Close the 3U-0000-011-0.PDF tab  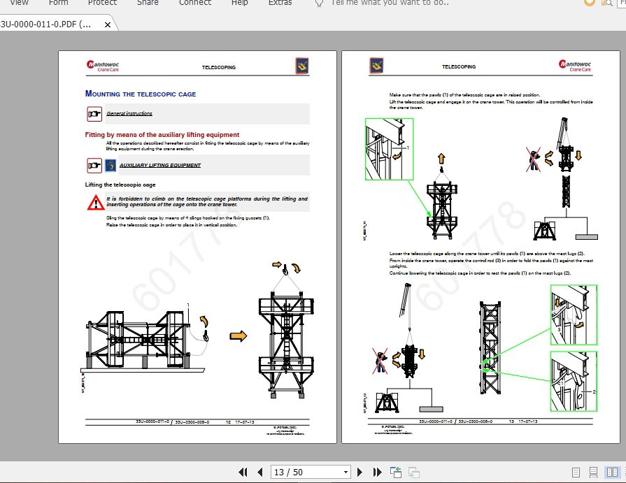pos(107,23)
